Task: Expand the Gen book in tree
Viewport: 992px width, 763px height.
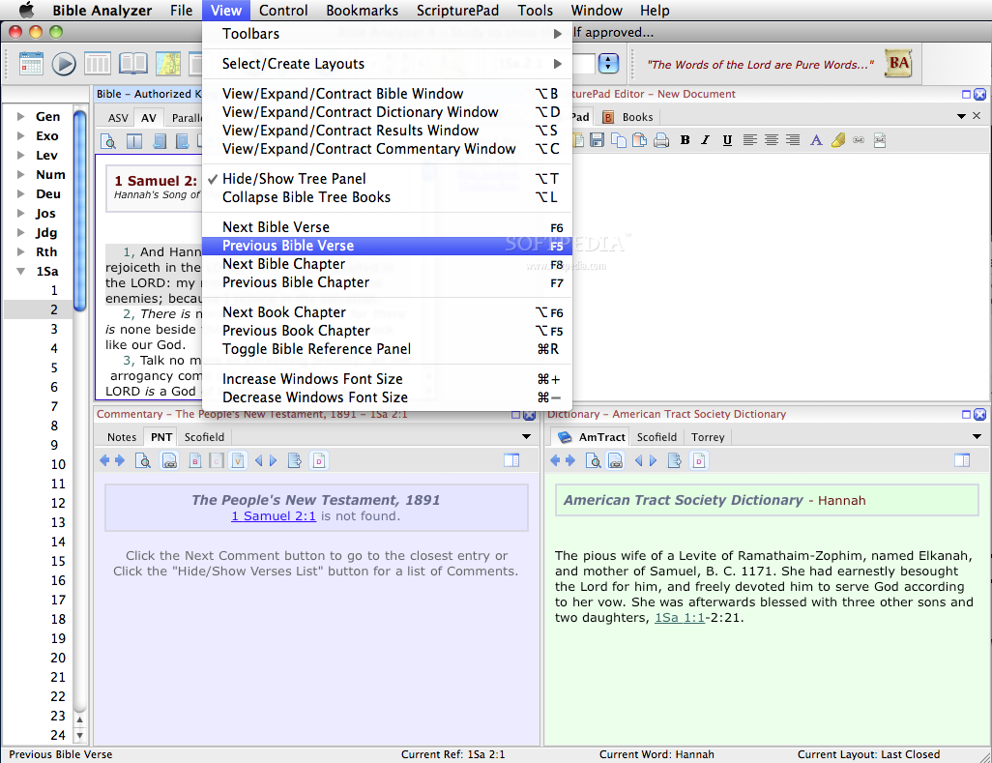Action: 21,116
